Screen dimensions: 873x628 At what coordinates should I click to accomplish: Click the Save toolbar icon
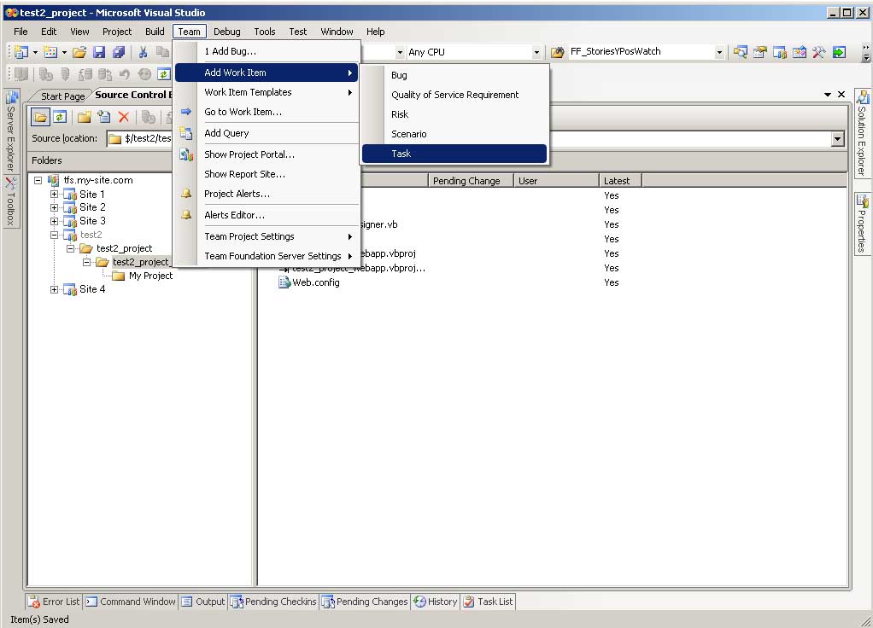(x=99, y=52)
